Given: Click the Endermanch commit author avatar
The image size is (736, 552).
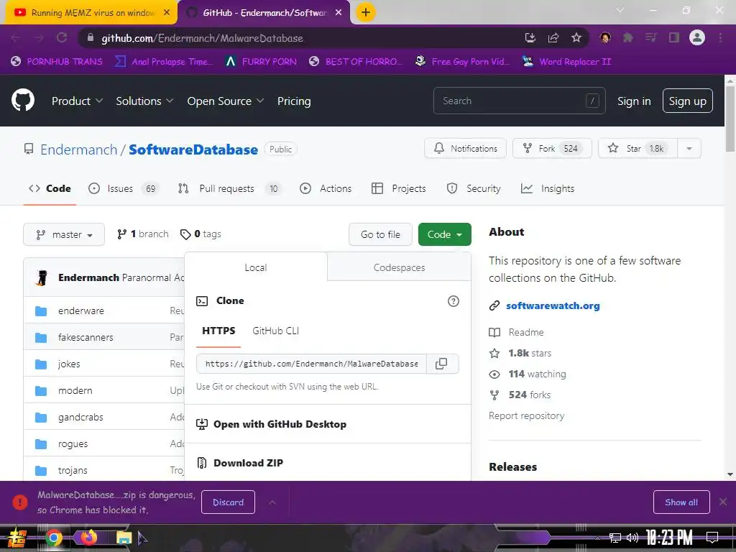Looking at the screenshot, I should [42, 278].
